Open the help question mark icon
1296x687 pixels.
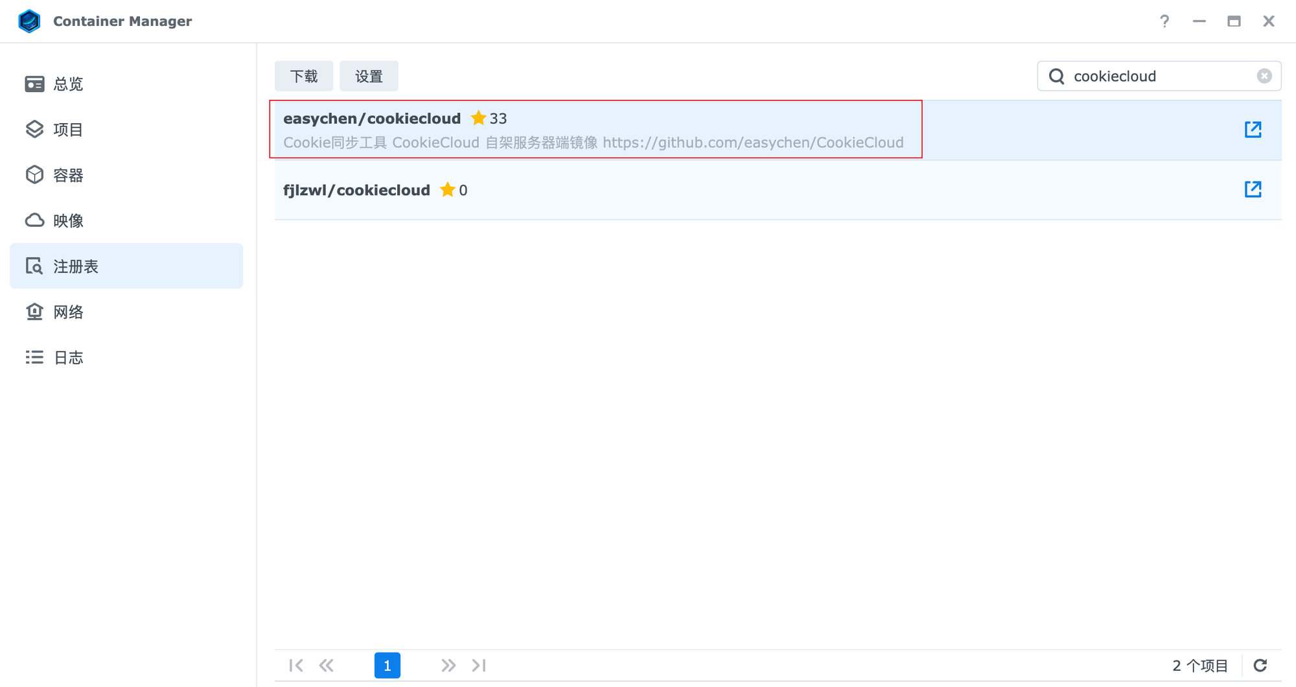point(1164,21)
